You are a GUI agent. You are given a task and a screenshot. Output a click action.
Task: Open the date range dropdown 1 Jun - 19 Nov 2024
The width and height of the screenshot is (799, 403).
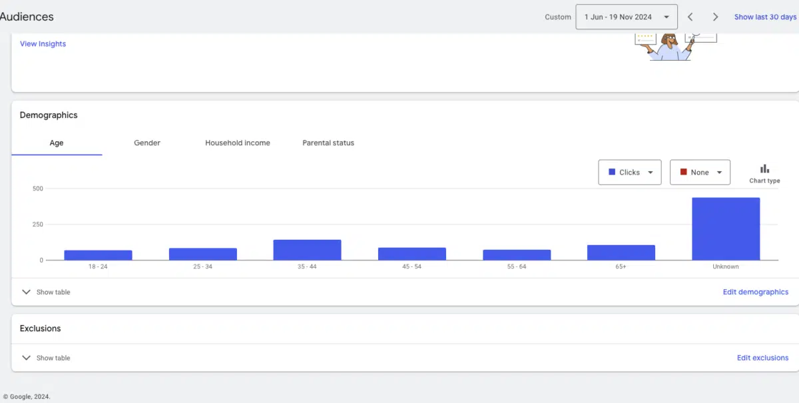click(627, 17)
